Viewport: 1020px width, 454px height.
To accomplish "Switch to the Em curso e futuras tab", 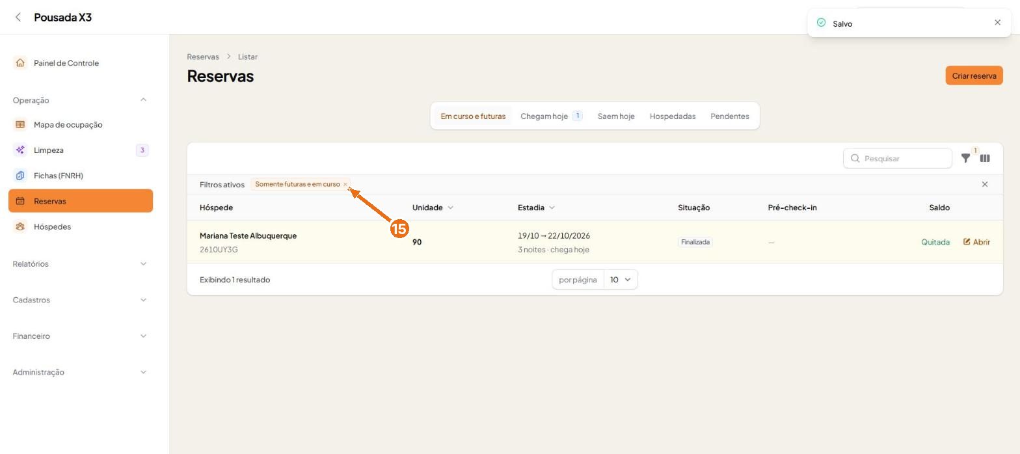I will click(473, 116).
